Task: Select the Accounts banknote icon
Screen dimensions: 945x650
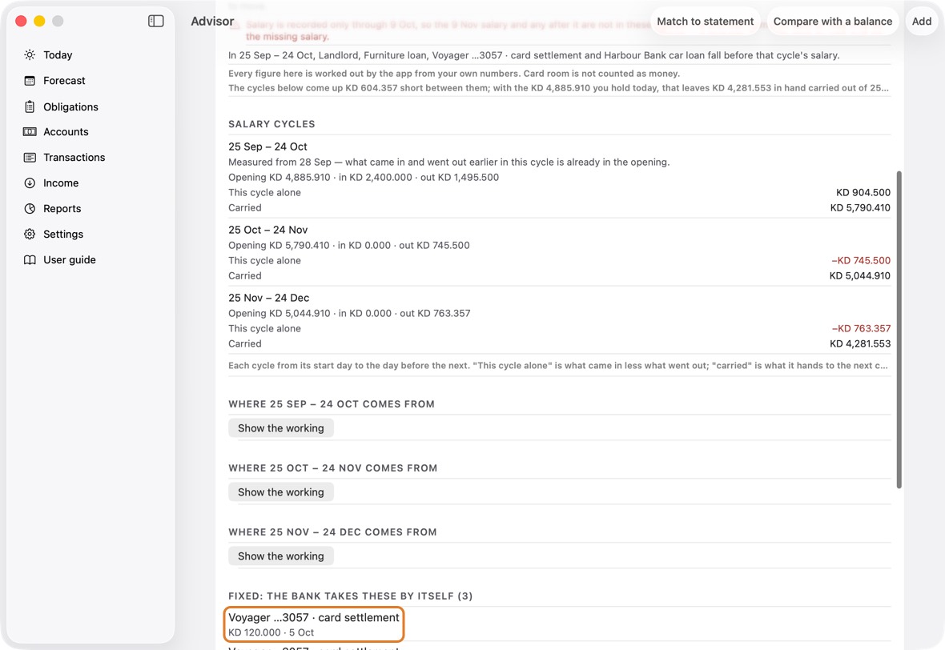Action: pos(30,131)
